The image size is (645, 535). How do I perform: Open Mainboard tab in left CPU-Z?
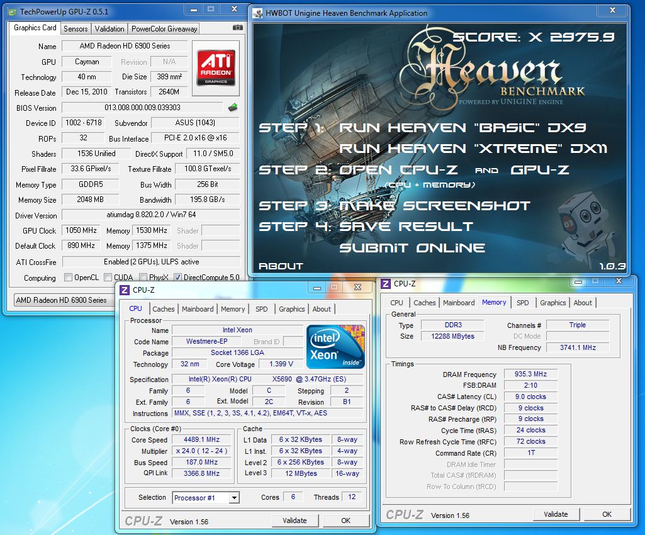198,309
